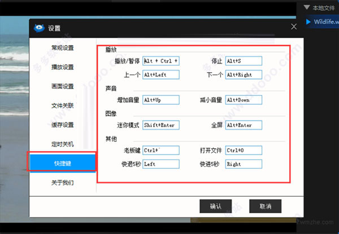The image size is (339, 234).
Task: Cancel changes with the 取消 button
Action: 266,206
